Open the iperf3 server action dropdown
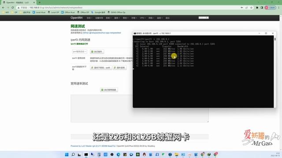 click(x=79, y=52)
